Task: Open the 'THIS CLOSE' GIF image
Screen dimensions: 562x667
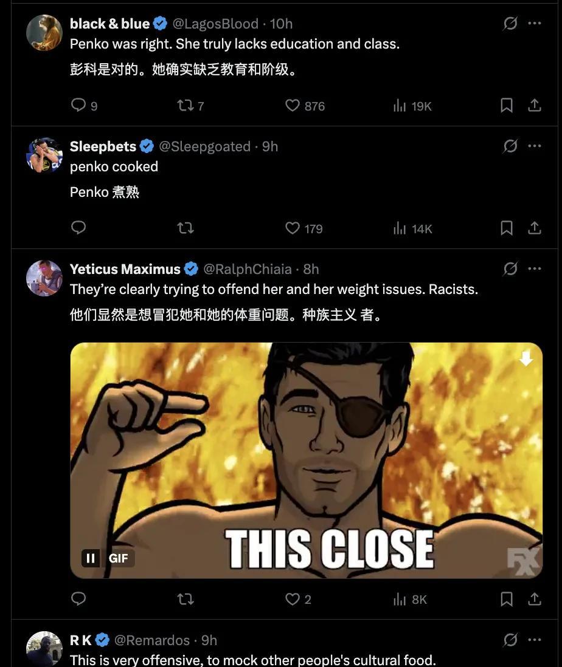Action: 306,460
